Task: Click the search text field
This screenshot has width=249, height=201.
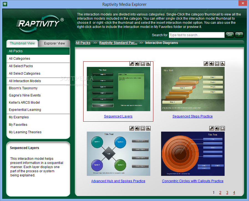Action: pos(197,35)
